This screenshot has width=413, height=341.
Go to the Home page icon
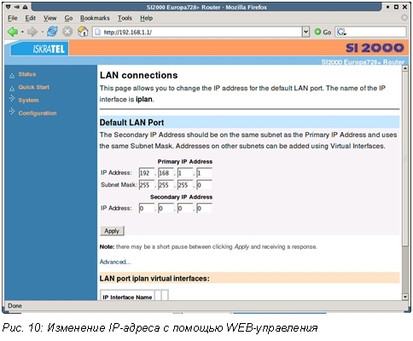point(83,32)
